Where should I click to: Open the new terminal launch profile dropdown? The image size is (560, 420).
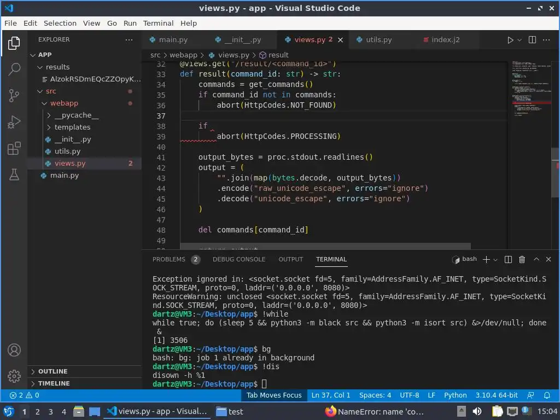495,260
